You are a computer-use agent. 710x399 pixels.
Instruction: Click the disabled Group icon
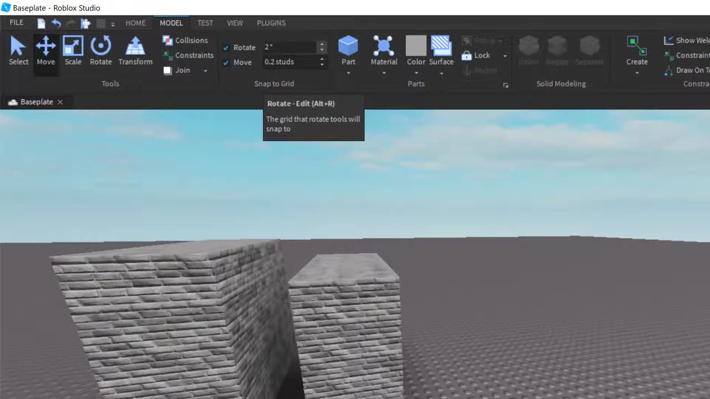(x=466, y=40)
